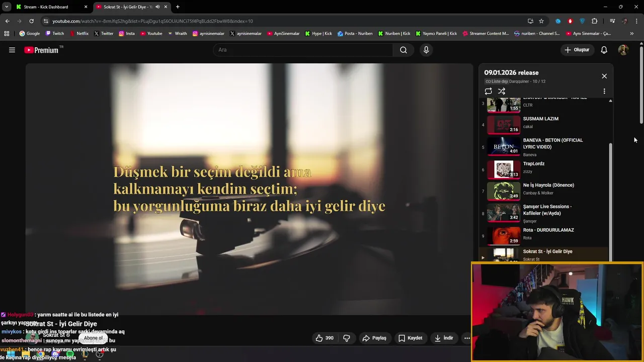
Task: Select TrapLordz by zizzy in playlist
Action: pyautogui.click(x=544, y=169)
